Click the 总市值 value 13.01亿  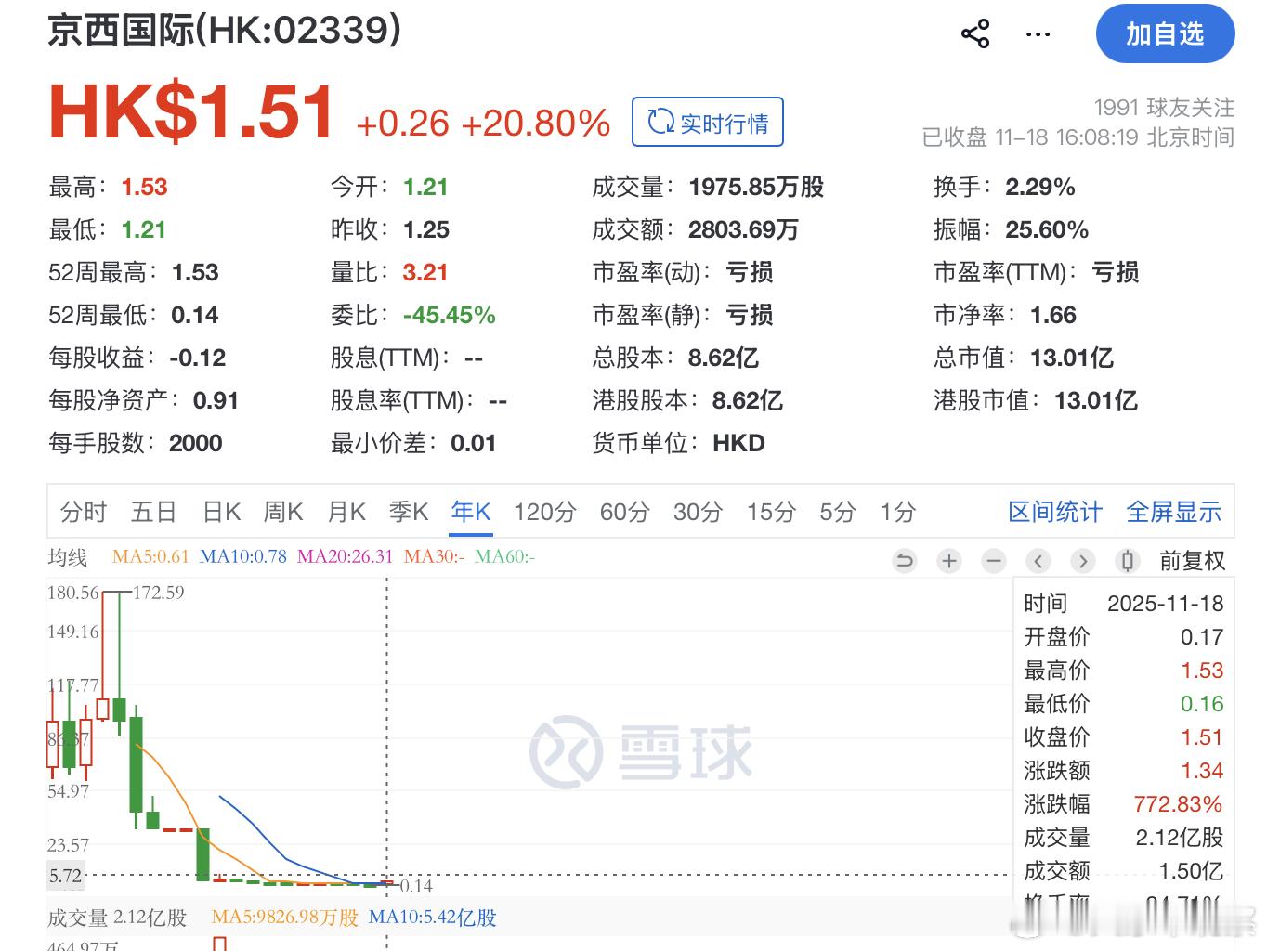point(1072,358)
